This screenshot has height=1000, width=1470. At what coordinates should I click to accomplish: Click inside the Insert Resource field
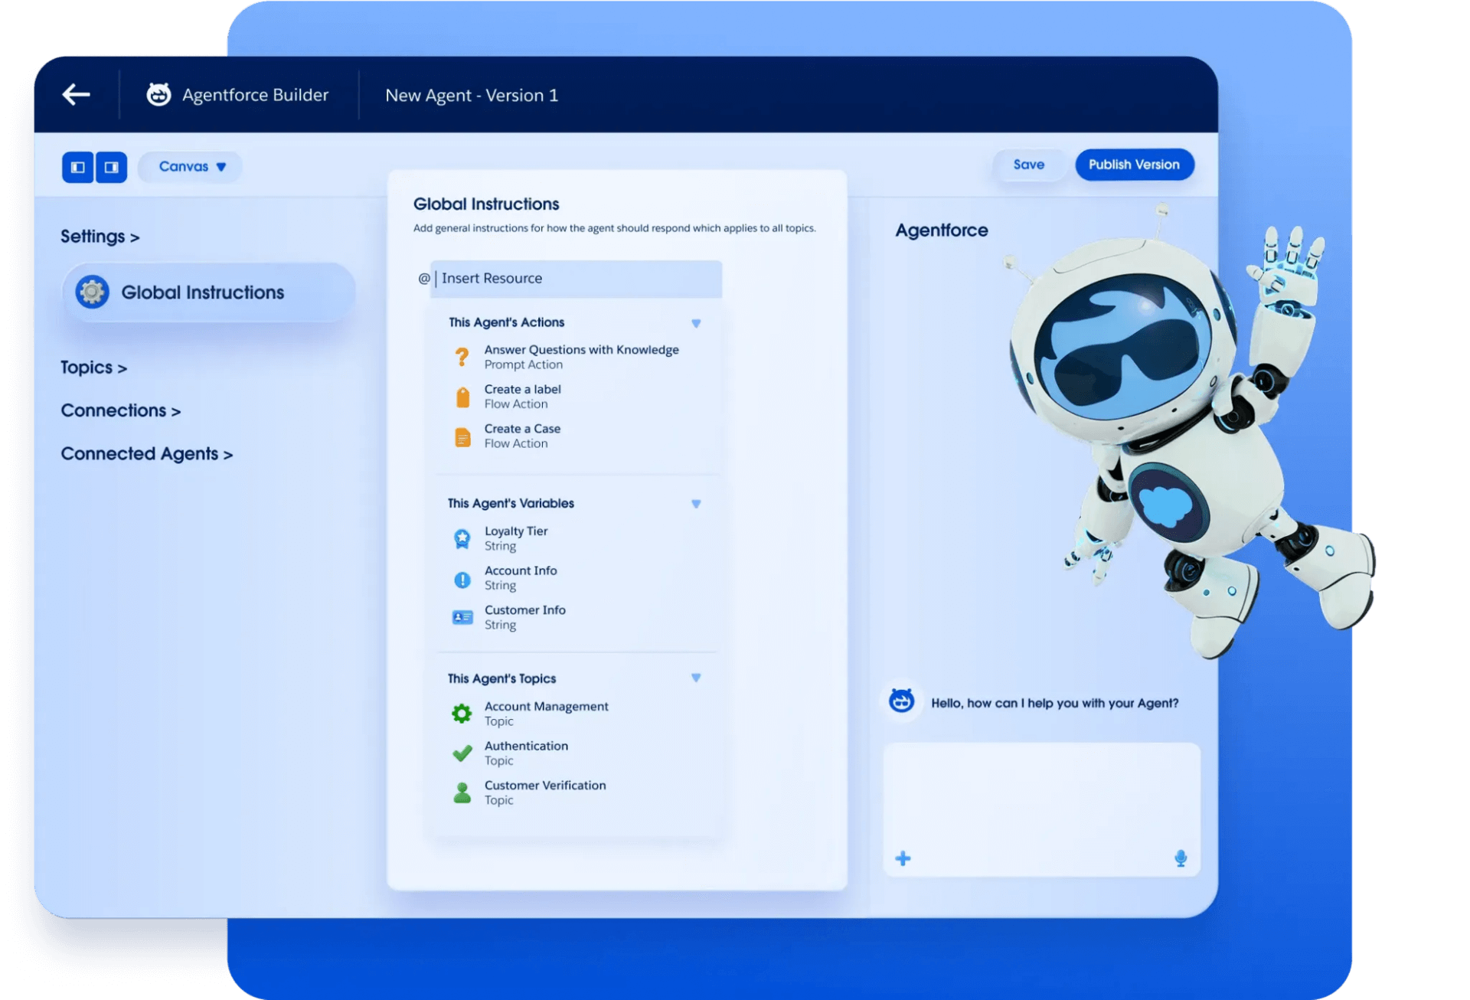(576, 279)
